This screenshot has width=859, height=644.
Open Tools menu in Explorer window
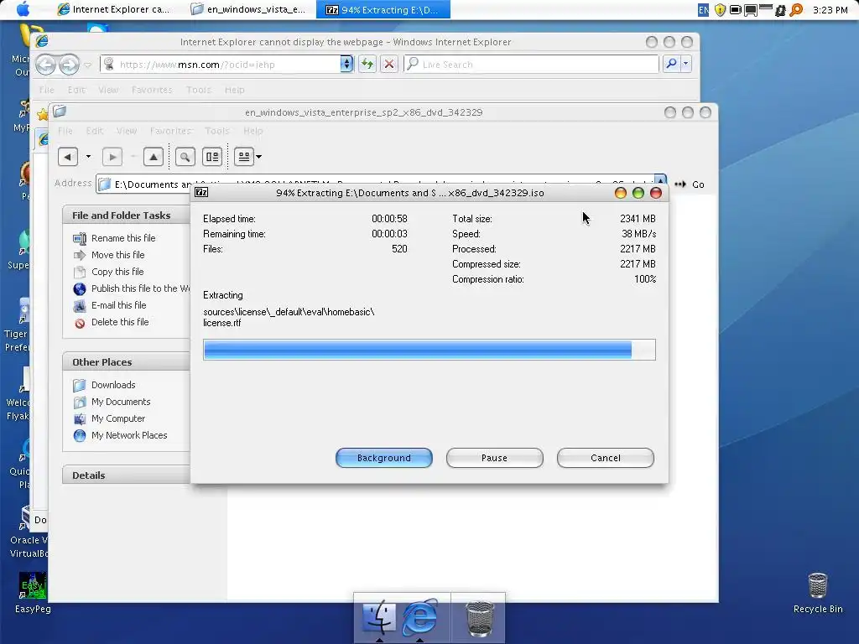click(217, 131)
